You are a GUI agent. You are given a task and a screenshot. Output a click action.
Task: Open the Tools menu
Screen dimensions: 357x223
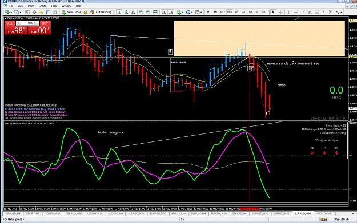coord(54,6)
